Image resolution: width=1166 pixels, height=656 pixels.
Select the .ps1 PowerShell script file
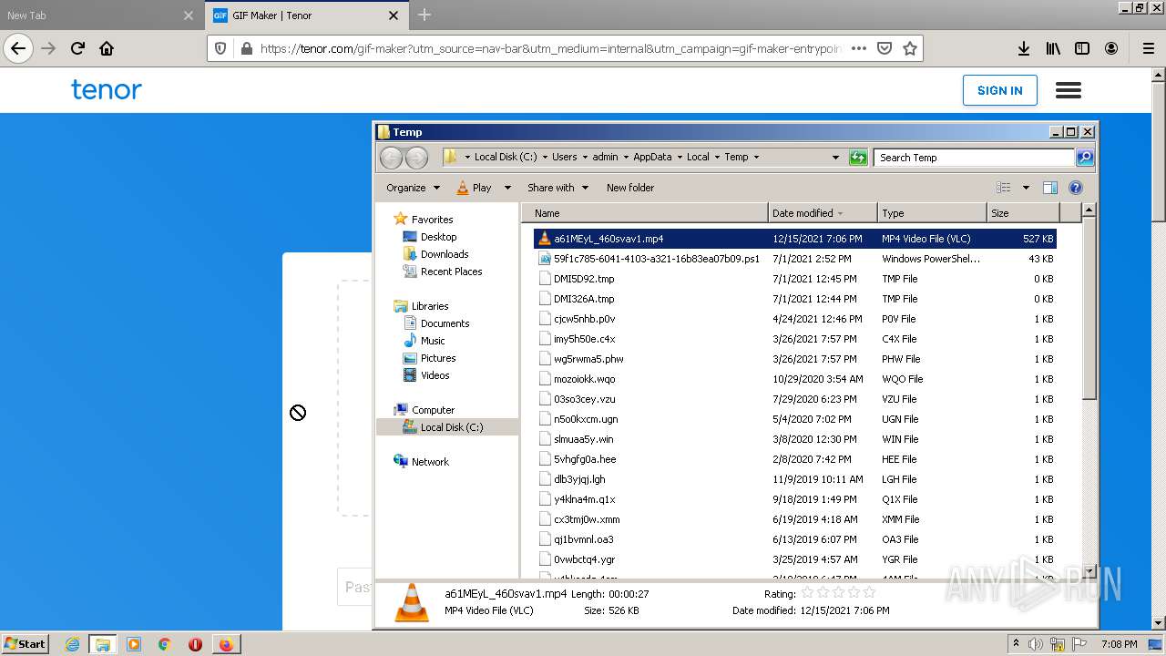pos(795,259)
